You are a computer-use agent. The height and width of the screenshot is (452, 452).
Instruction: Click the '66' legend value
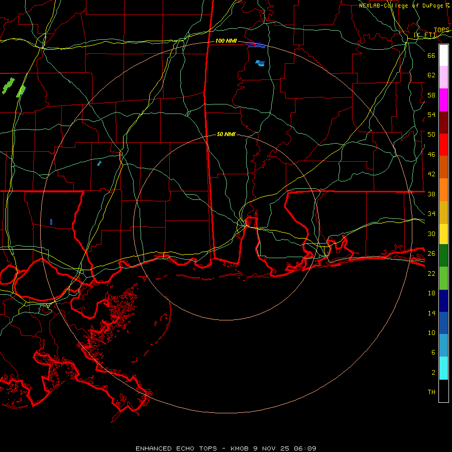[x=431, y=55]
